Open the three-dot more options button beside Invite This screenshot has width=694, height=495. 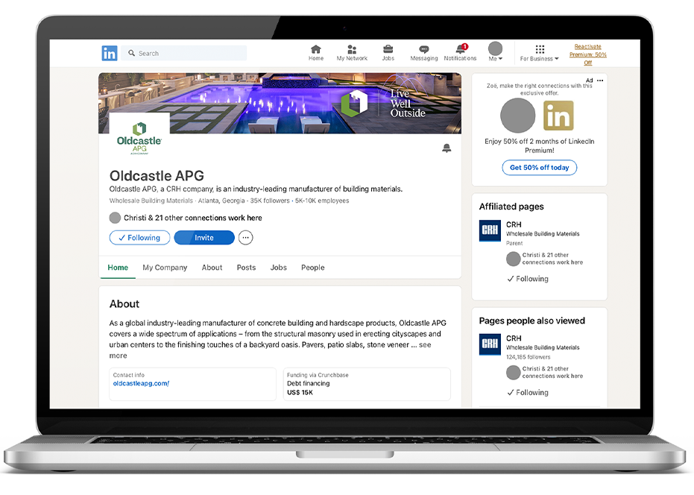click(246, 238)
